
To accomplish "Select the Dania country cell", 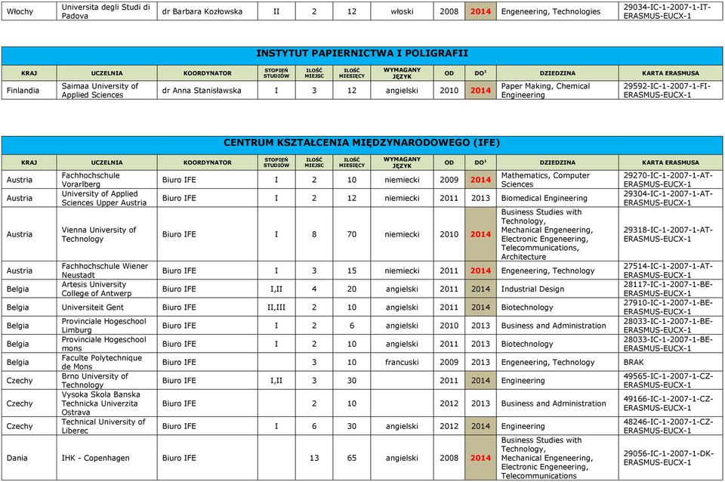I will [29, 458].
